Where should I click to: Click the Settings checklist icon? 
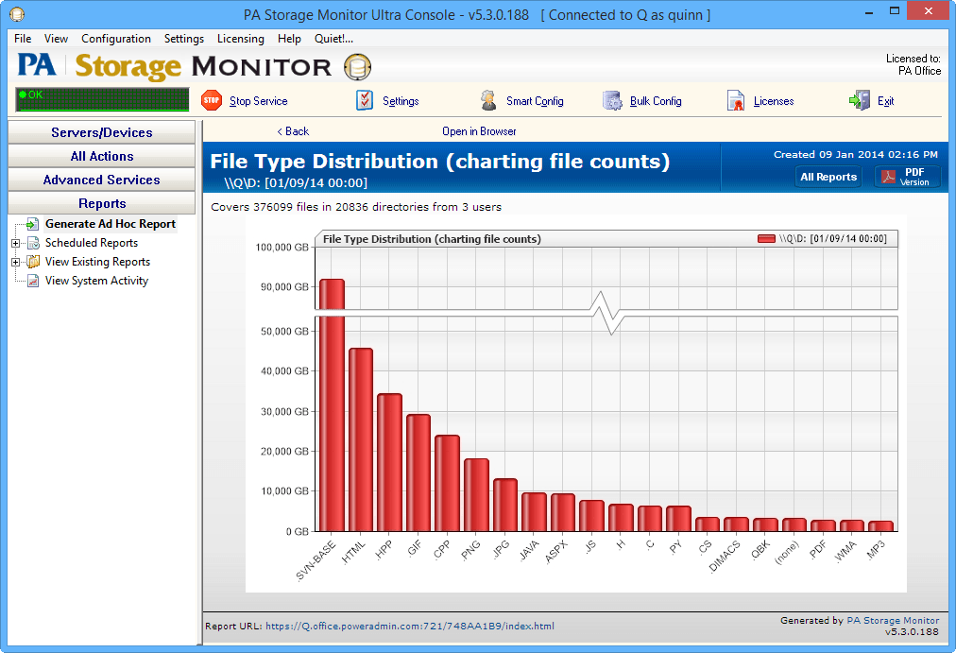[365, 100]
